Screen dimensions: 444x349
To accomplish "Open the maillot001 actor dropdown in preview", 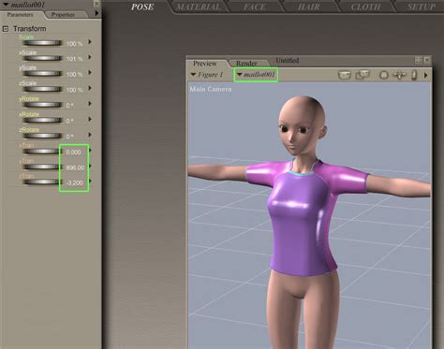I will point(256,75).
